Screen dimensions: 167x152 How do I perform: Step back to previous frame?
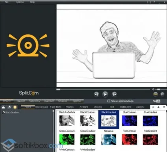(x=96, y=95)
